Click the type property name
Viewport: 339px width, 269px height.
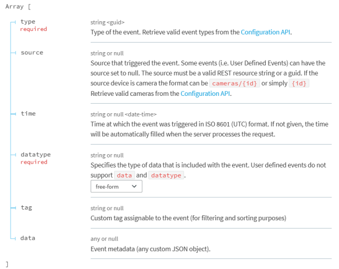27,21
